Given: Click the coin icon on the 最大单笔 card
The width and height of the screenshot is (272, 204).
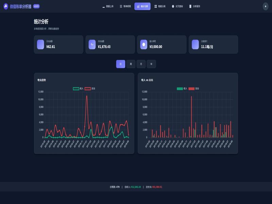Looking at the screenshot, I should 143,45.
